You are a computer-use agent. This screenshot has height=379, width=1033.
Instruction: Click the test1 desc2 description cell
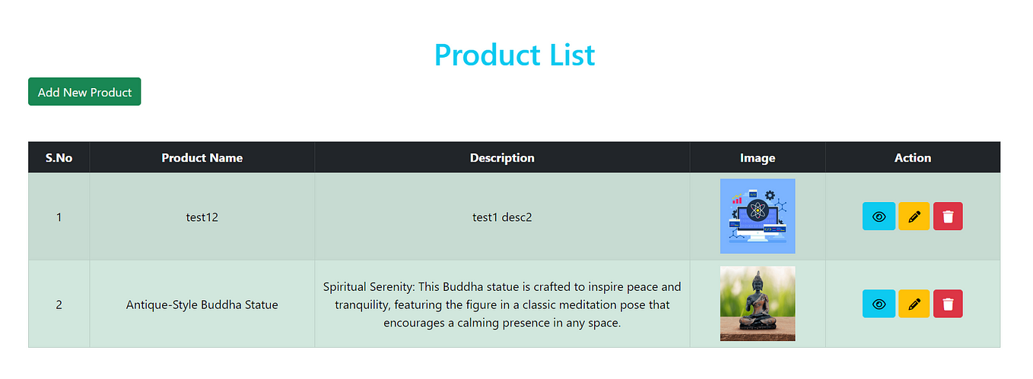click(x=502, y=216)
